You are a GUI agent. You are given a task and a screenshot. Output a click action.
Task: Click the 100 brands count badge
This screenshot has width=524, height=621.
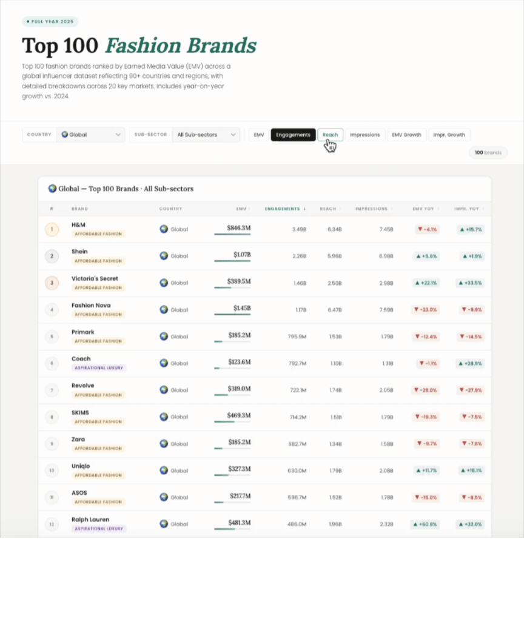[488, 152]
